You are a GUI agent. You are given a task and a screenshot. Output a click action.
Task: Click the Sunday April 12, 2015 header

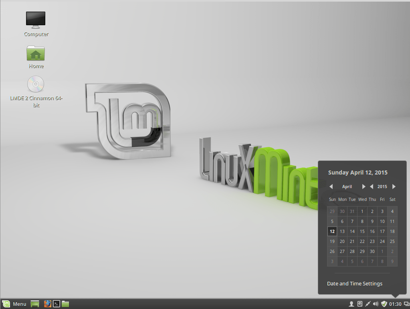point(358,173)
